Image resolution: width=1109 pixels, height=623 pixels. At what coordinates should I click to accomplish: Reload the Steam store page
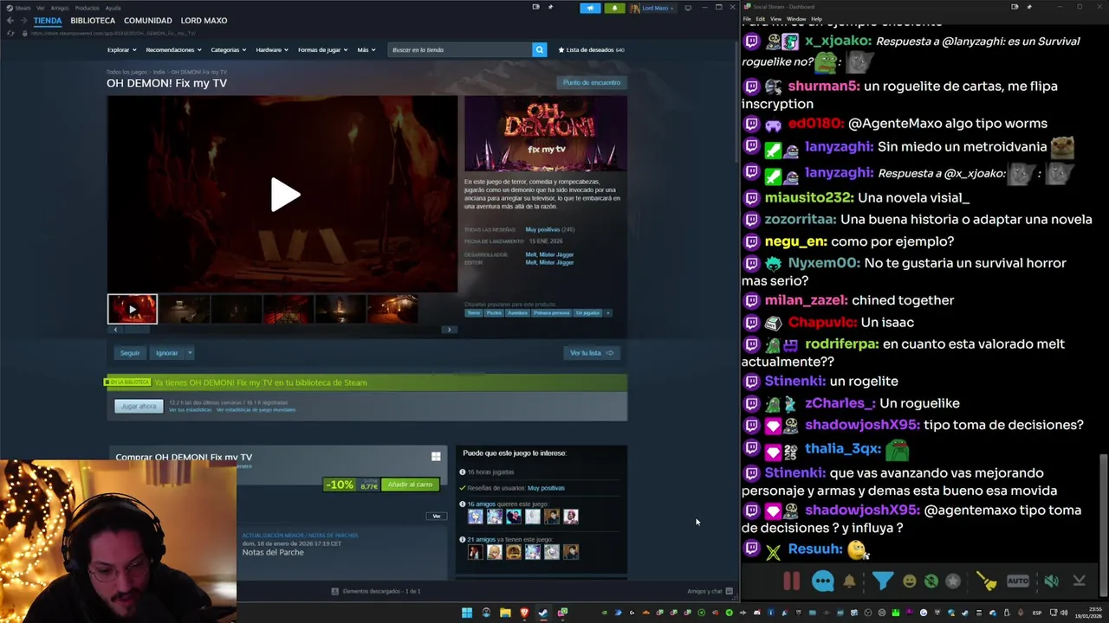(10, 33)
